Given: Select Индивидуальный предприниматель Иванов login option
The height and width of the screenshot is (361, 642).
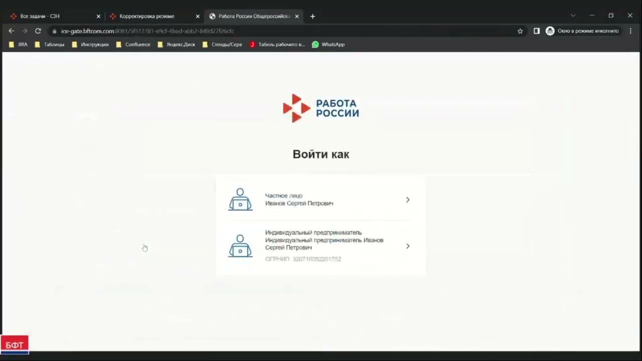Looking at the screenshot, I should [321, 246].
